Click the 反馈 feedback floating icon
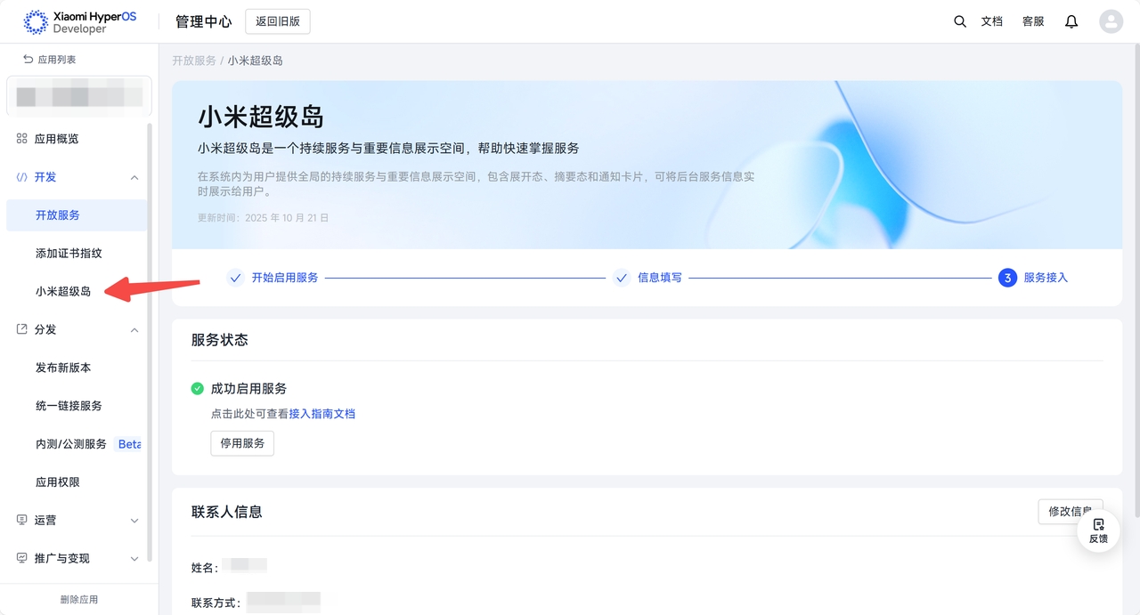Viewport: 1140px width, 615px height. [1098, 530]
